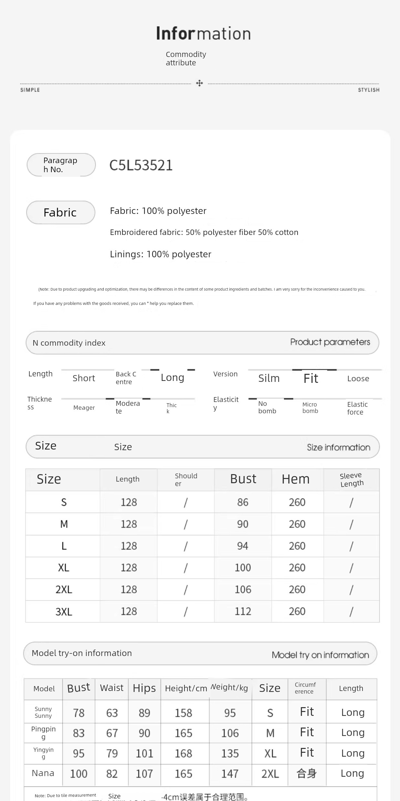The height and width of the screenshot is (801, 400).
Task: Select the XL size row label
Action: click(64, 568)
